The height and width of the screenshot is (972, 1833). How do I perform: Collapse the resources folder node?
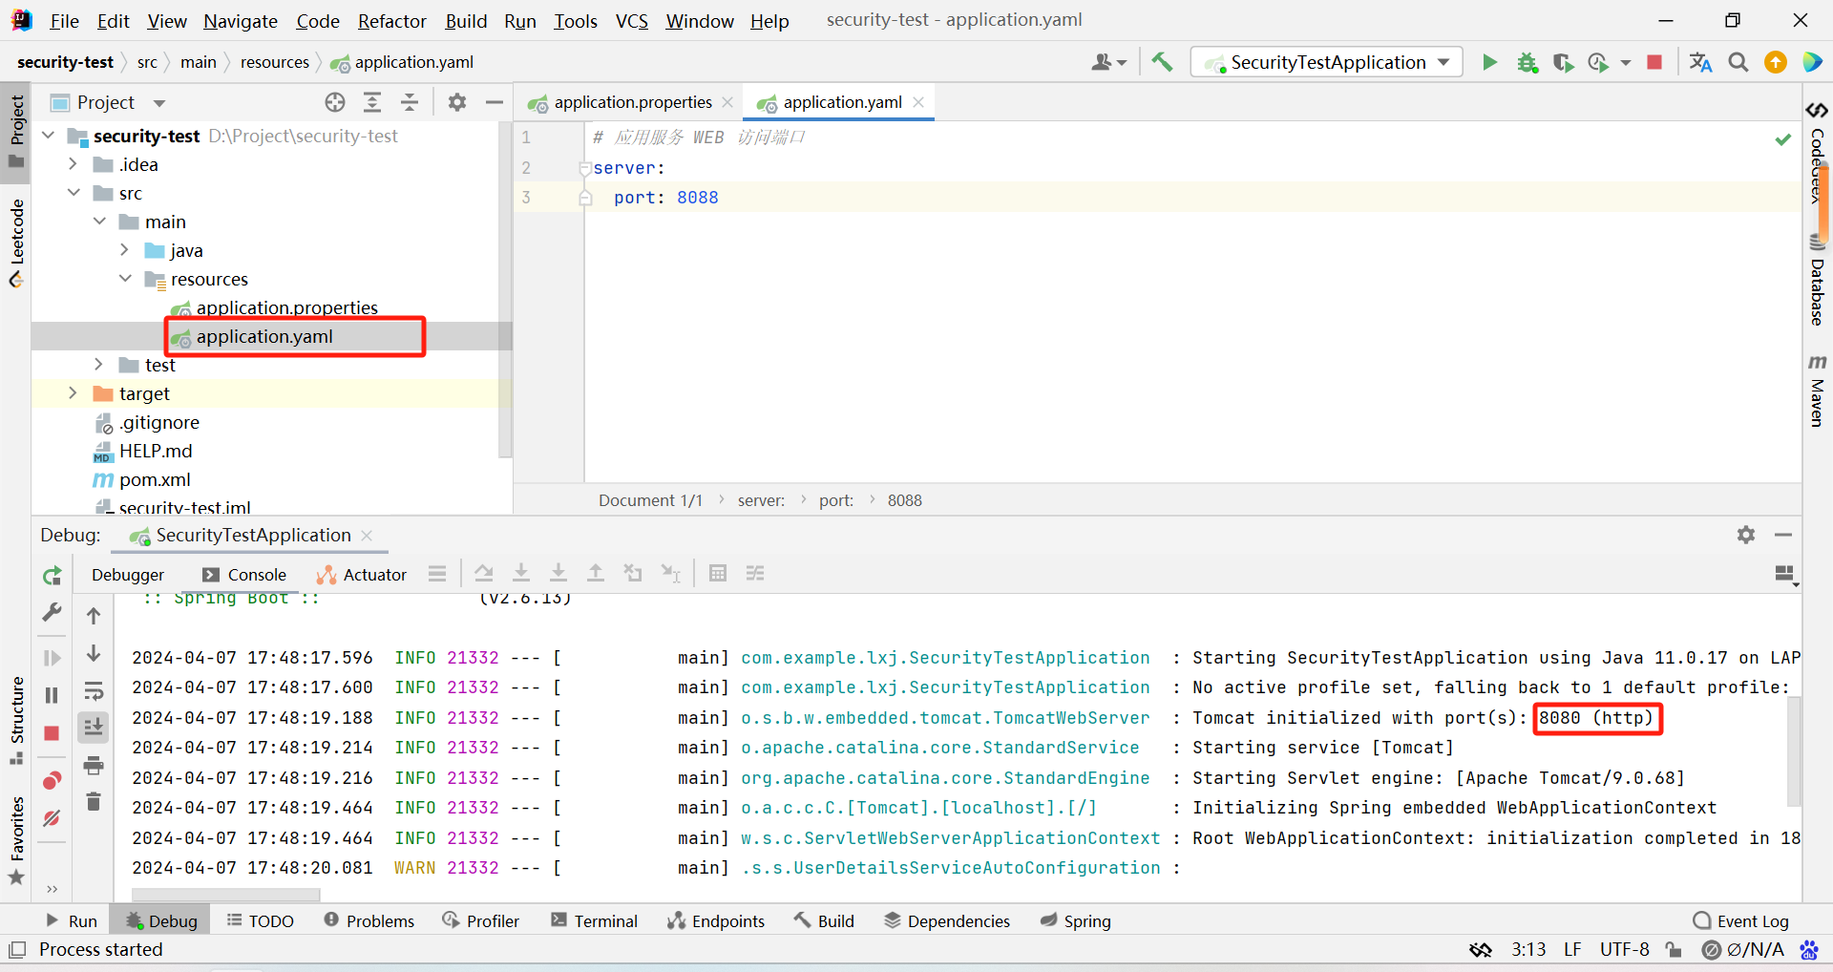coord(125,279)
